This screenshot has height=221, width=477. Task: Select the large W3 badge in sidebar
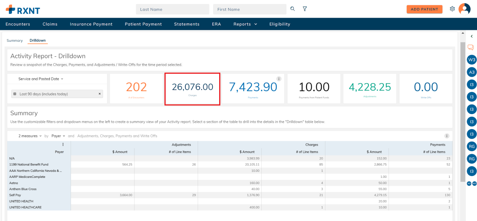(472, 60)
